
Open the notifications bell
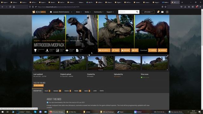158,12
